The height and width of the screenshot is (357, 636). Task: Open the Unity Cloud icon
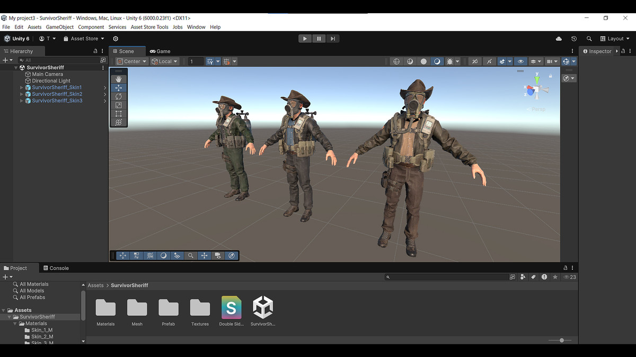coord(559,39)
